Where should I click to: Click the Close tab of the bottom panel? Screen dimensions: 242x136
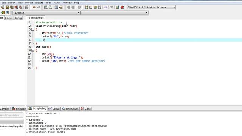tap(86, 109)
